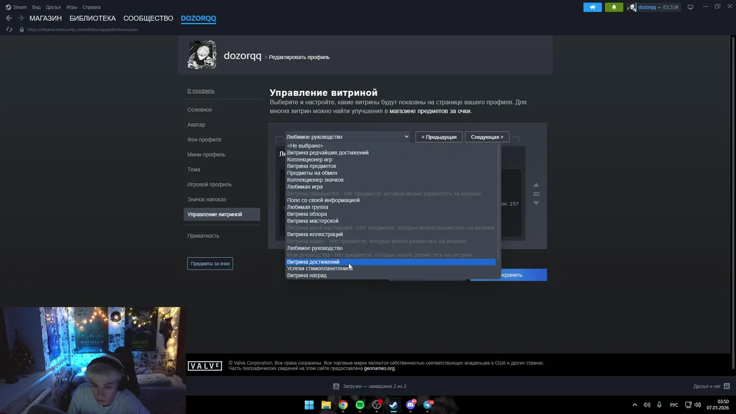Go back with the left arrow
736x414 pixels.
pyautogui.click(x=9, y=18)
